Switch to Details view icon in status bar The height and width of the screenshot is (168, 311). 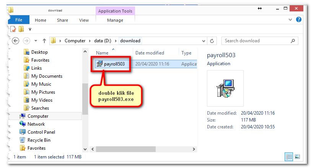(288, 157)
